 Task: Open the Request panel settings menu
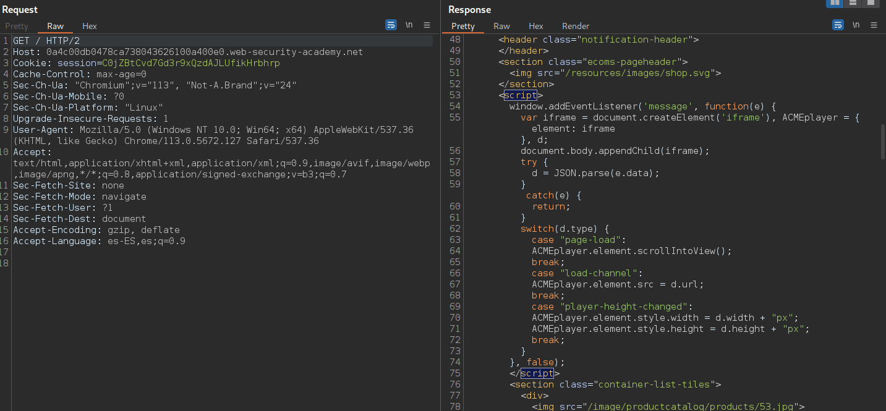[427, 25]
